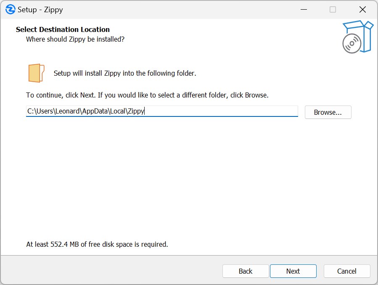Screen dimensions: 378x285
Task: Click the orange folder icon
Action: [36, 73]
